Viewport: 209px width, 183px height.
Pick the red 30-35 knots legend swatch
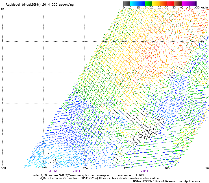[x=171, y=3]
